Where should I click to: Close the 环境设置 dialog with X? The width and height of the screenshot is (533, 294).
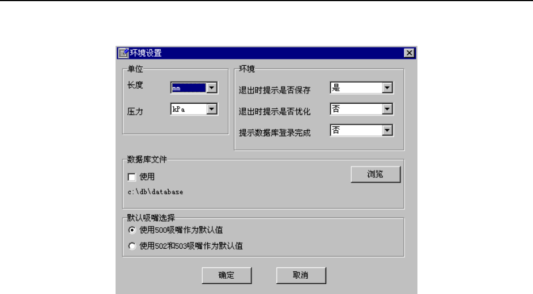pos(410,53)
